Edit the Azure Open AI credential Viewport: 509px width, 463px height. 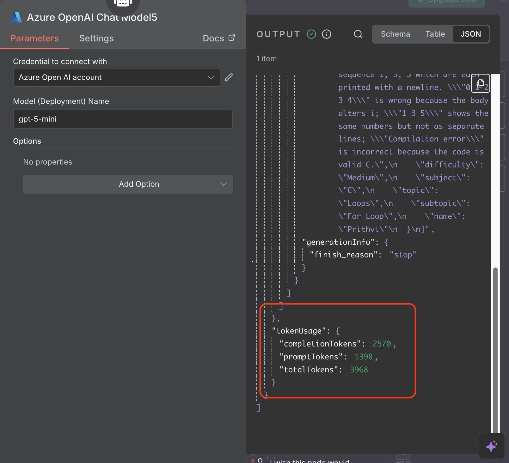[x=229, y=77]
